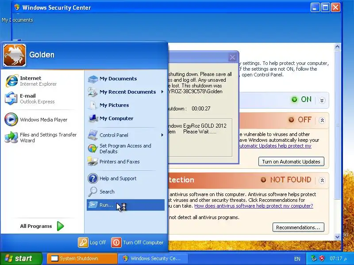Click the My Recent Documents icon
354x265 pixels.
(92, 92)
